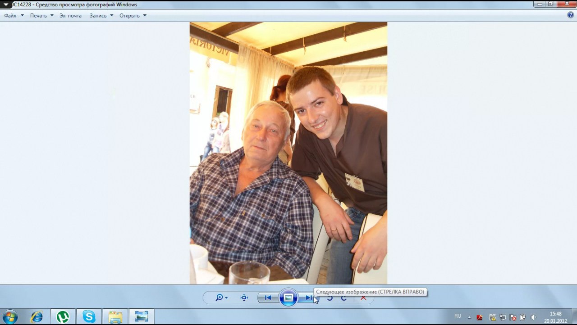The width and height of the screenshot is (577, 325).
Task: Switch to Skype in the taskbar
Action: click(89, 317)
